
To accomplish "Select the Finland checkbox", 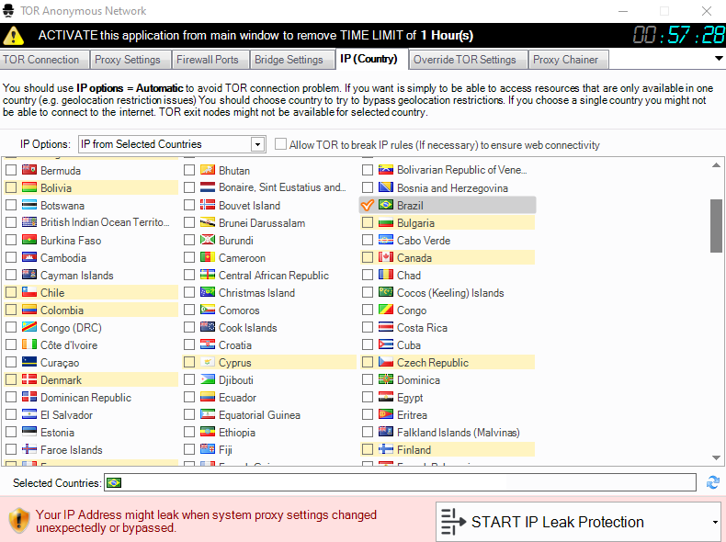I will click(x=368, y=449).
